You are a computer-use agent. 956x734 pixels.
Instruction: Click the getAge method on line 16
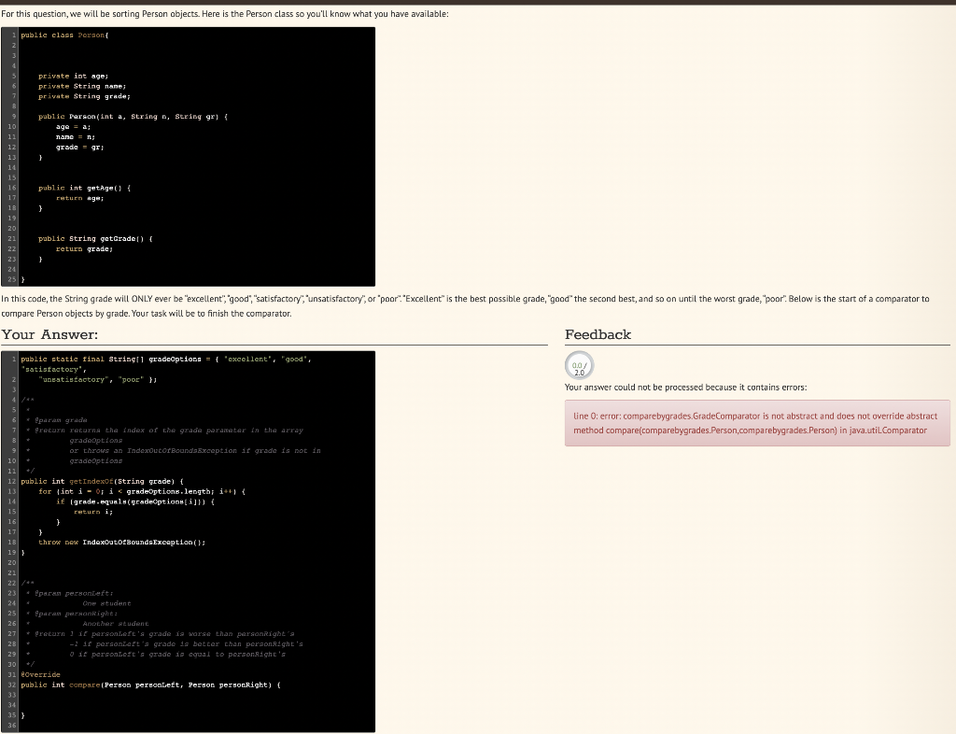tap(84, 188)
